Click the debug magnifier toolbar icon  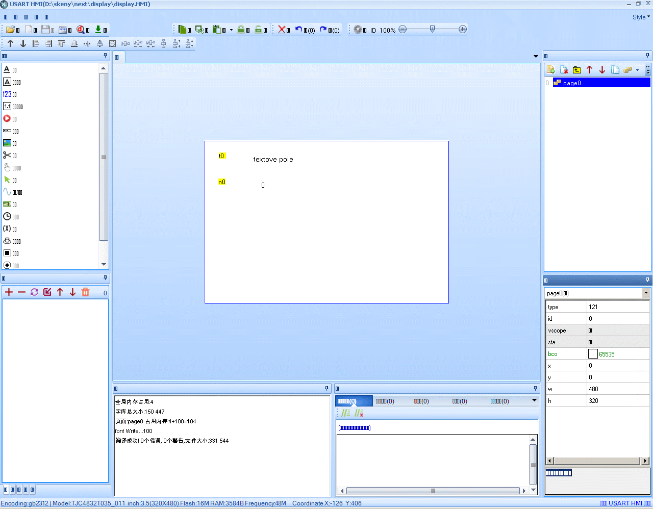click(81, 30)
